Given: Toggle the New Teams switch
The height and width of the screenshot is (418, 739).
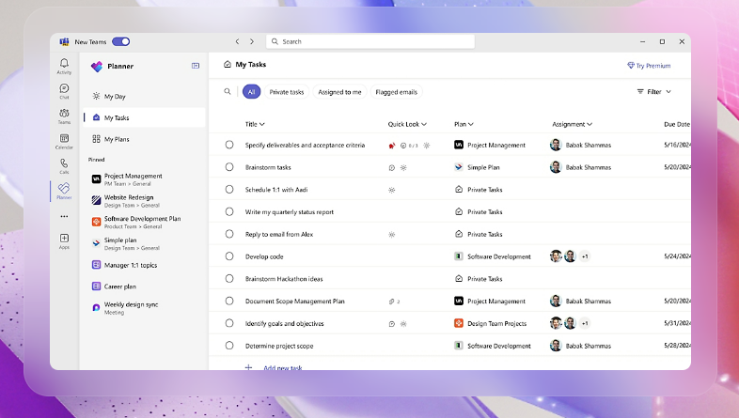Looking at the screenshot, I should pos(120,41).
